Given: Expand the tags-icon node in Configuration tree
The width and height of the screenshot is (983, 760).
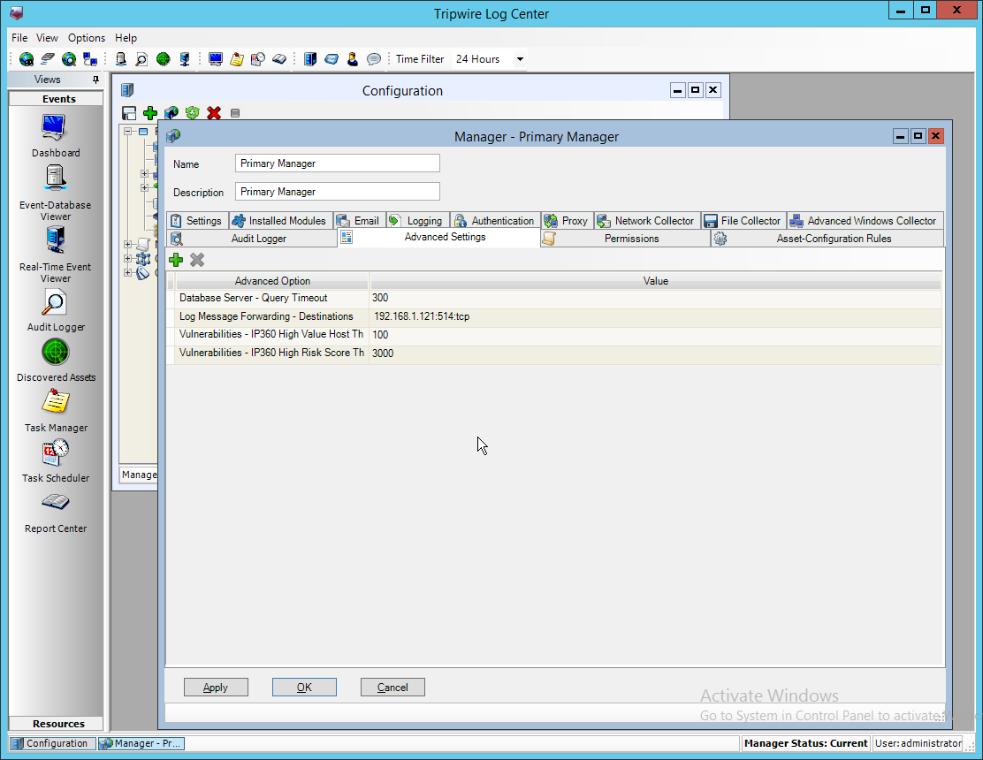Looking at the screenshot, I should point(128,272).
